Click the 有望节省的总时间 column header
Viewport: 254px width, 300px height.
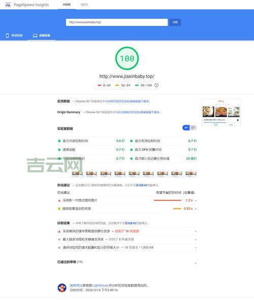coord(175,193)
